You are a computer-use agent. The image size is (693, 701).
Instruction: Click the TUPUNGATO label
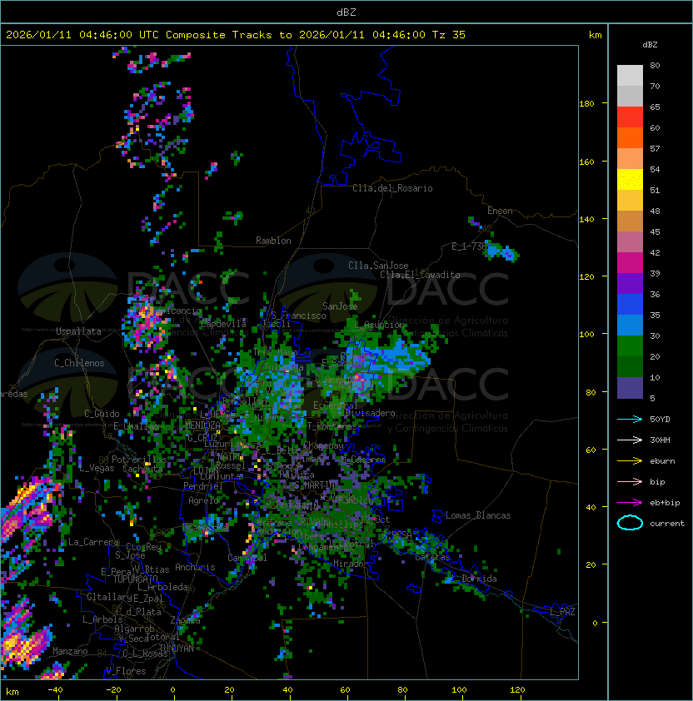pos(135,579)
